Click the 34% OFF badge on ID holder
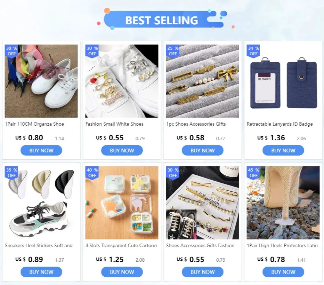The height and width of the screenshot is (285, 324). tap(253, 51)
